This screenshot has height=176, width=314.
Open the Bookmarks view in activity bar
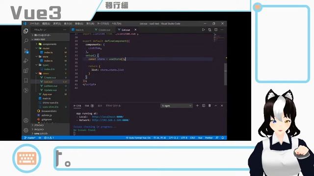point(26,80)
